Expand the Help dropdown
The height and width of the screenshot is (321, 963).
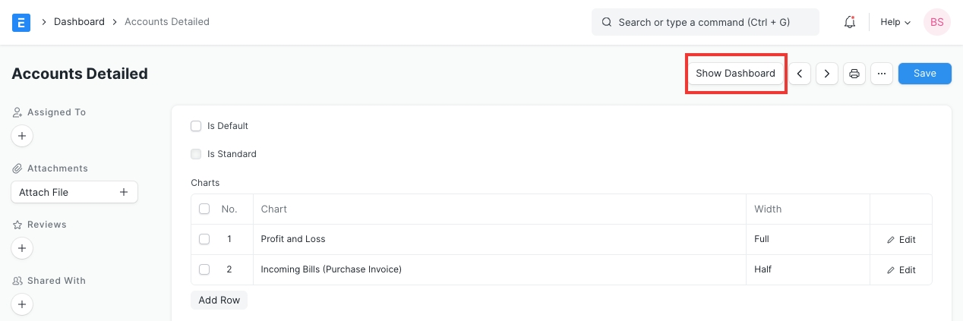(895, 22)
